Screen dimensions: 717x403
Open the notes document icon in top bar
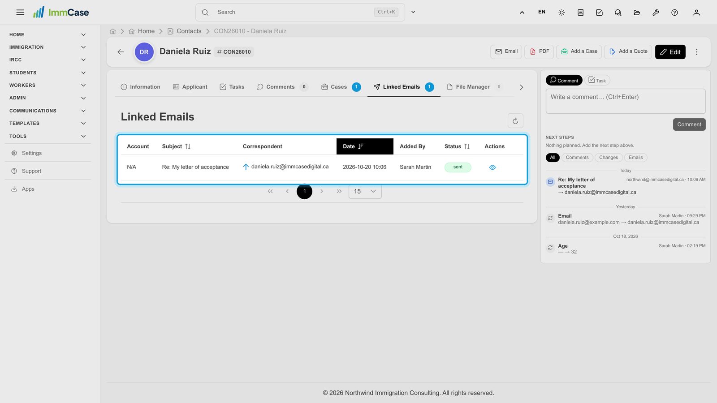click(580, 13)
